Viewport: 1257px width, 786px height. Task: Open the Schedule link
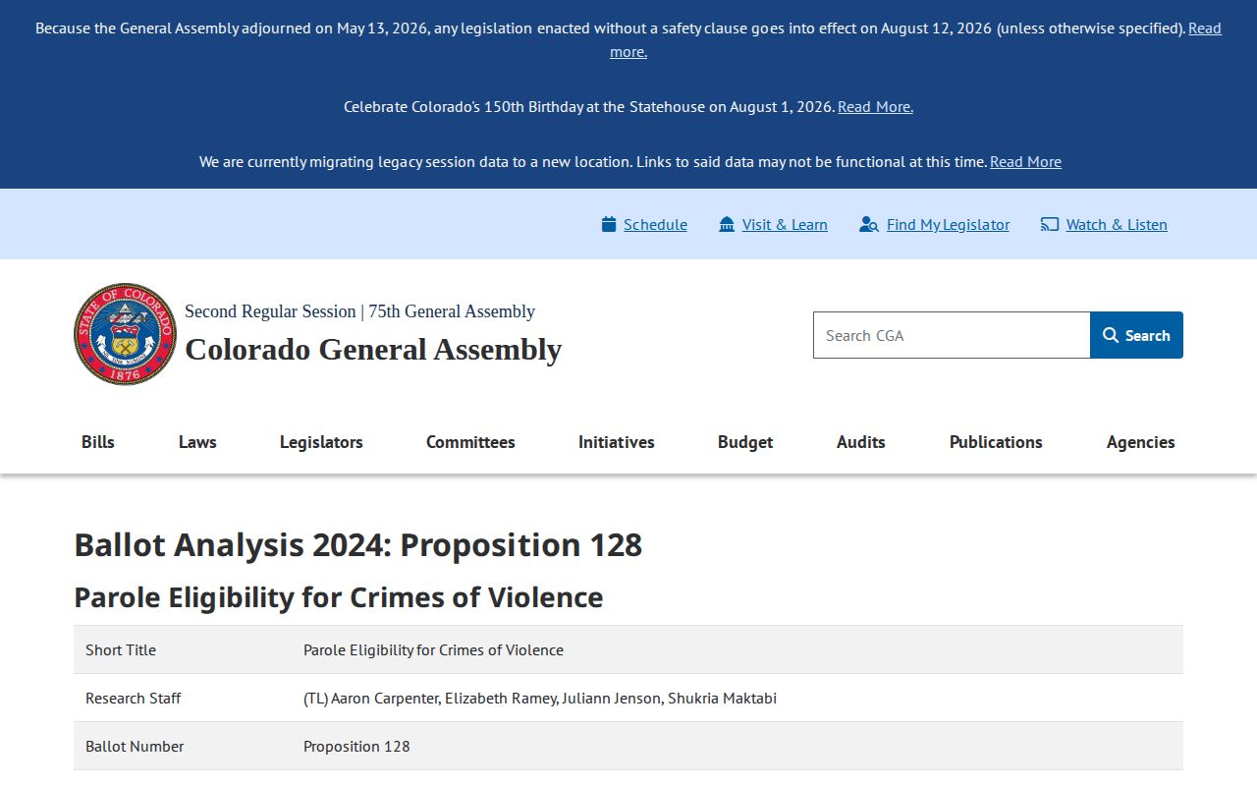[x=655, y=224]
